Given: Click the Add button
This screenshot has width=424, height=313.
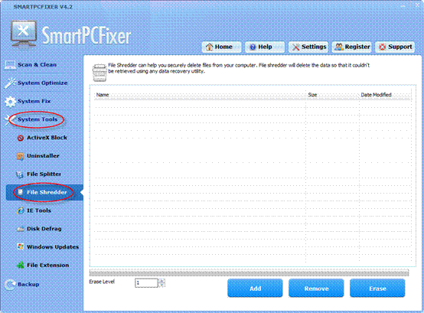Looking at the screenshot, I should tap(255, 289).
